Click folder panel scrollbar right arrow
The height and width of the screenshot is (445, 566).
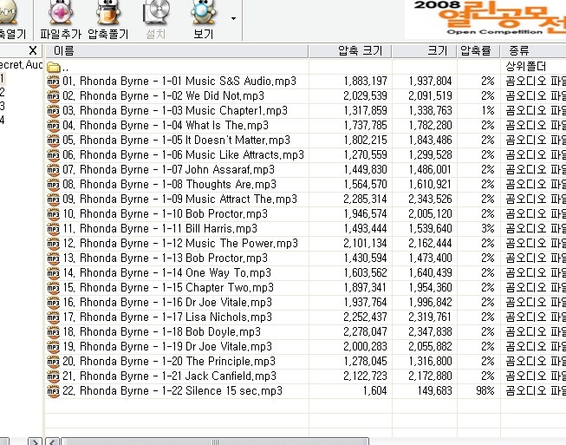click(35, 442)
